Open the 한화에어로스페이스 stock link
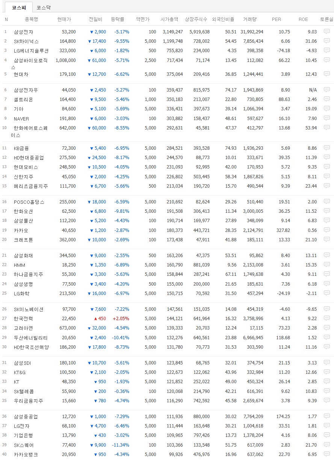The width and height of the screenshot is (334, 462). 29,131
